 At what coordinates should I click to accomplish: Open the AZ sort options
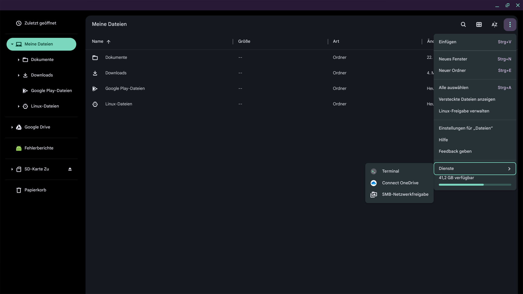coord(494,24)
